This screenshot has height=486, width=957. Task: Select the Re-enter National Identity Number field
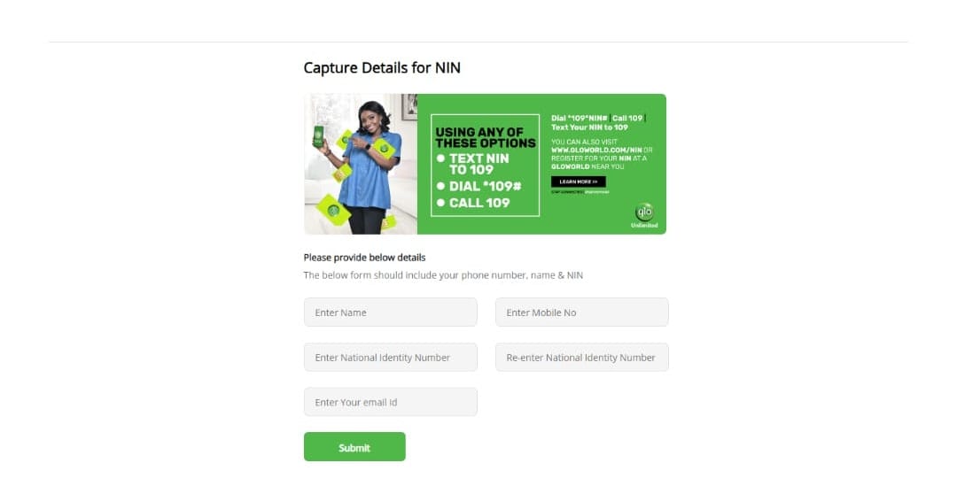click(x=581, y=358)
